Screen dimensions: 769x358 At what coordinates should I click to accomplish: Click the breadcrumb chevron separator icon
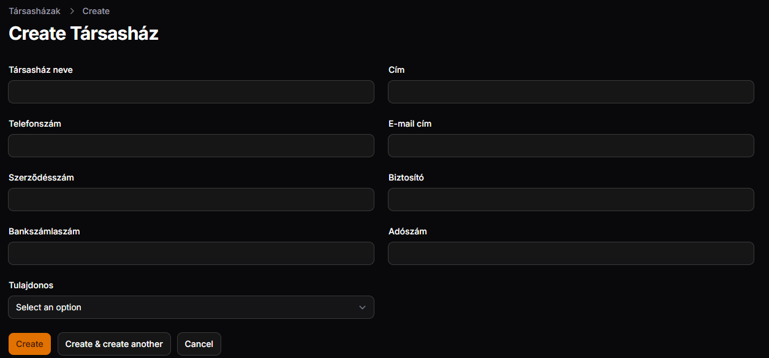pos(72,11)
